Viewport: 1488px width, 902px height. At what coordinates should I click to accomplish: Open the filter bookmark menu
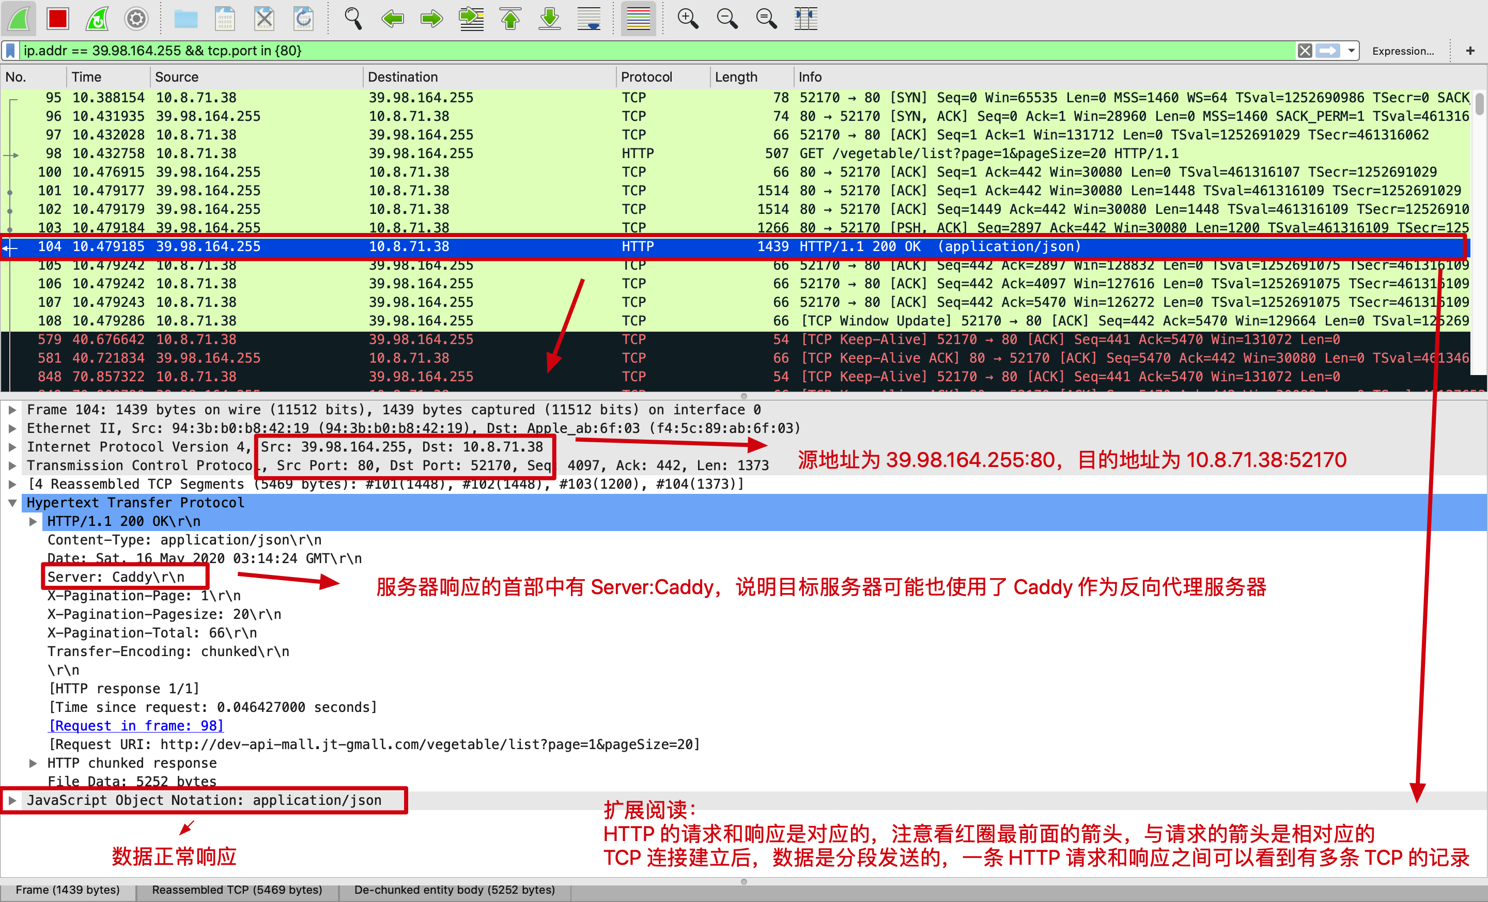pos(11,51)
